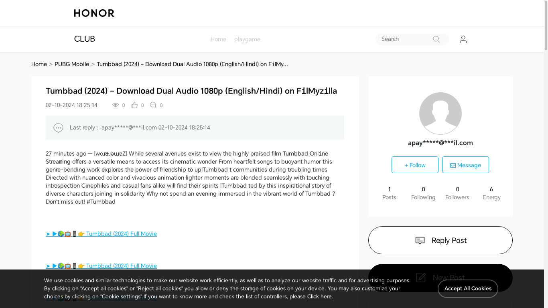Follow the post author
Screen dimensions: 548x308
pos(415,165)
